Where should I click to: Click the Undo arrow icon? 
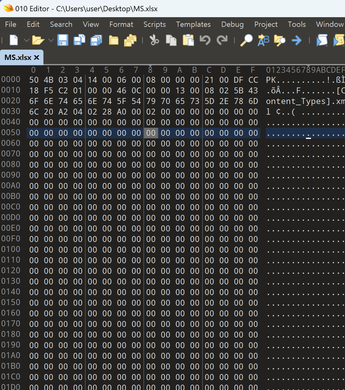[205, 40]
